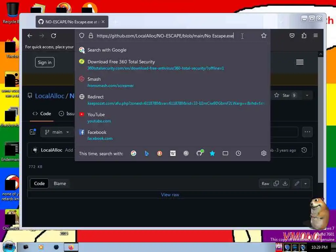Select the NO-ESCAPE GitHub browser tab
This screenshot has height=252, width=336.
pyautogui.click(x=72, y=22)
